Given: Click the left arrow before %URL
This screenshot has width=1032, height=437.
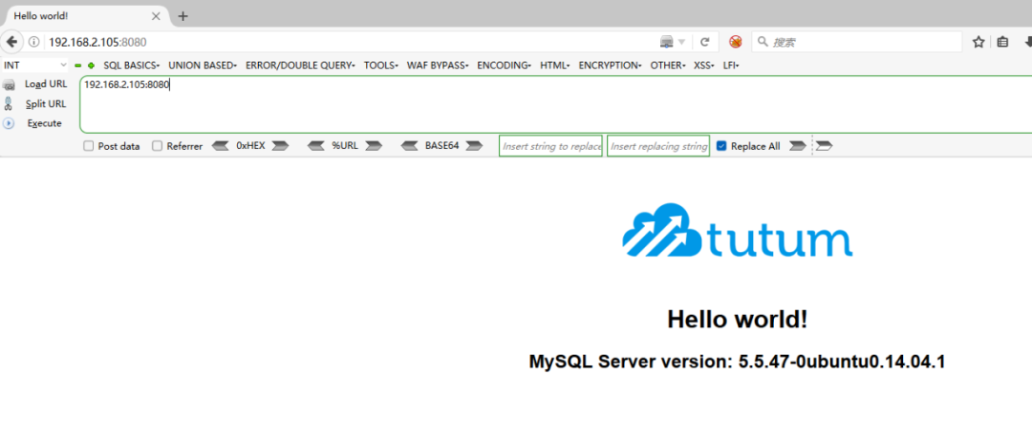Looking at the screenshot, I should [x=316, y=146].
